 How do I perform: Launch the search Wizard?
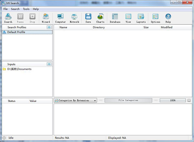tap(46, 18)
